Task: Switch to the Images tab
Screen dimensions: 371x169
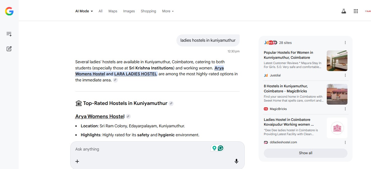Action: click(129, 11)
